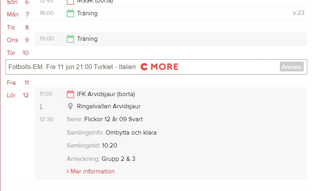Click the C More logo in the ad
The width and height of the screenshot is (312, 191).
pos(159,67)
